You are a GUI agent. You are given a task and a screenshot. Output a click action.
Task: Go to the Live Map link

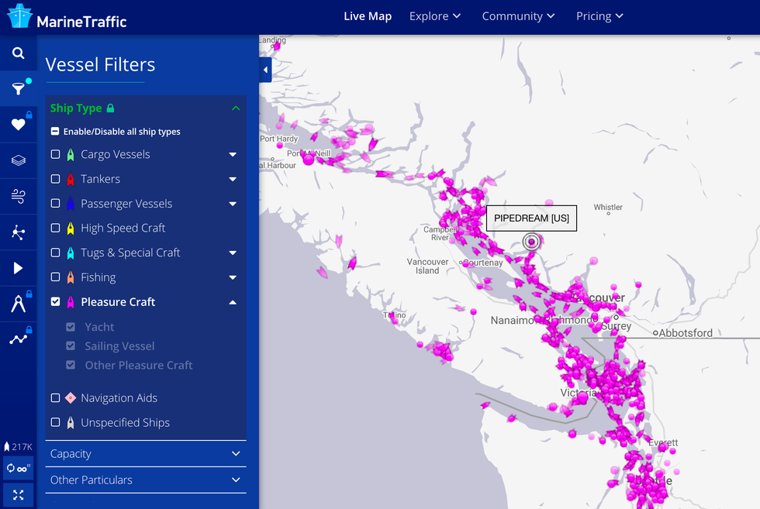coord(368,16)
